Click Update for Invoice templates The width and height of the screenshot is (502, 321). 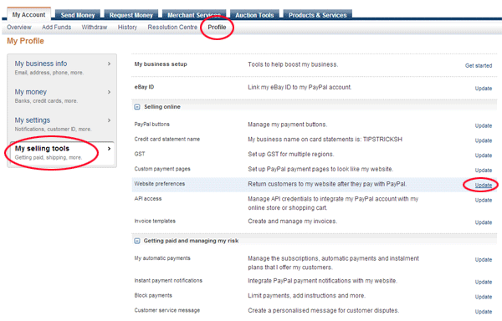coord(484,222)
